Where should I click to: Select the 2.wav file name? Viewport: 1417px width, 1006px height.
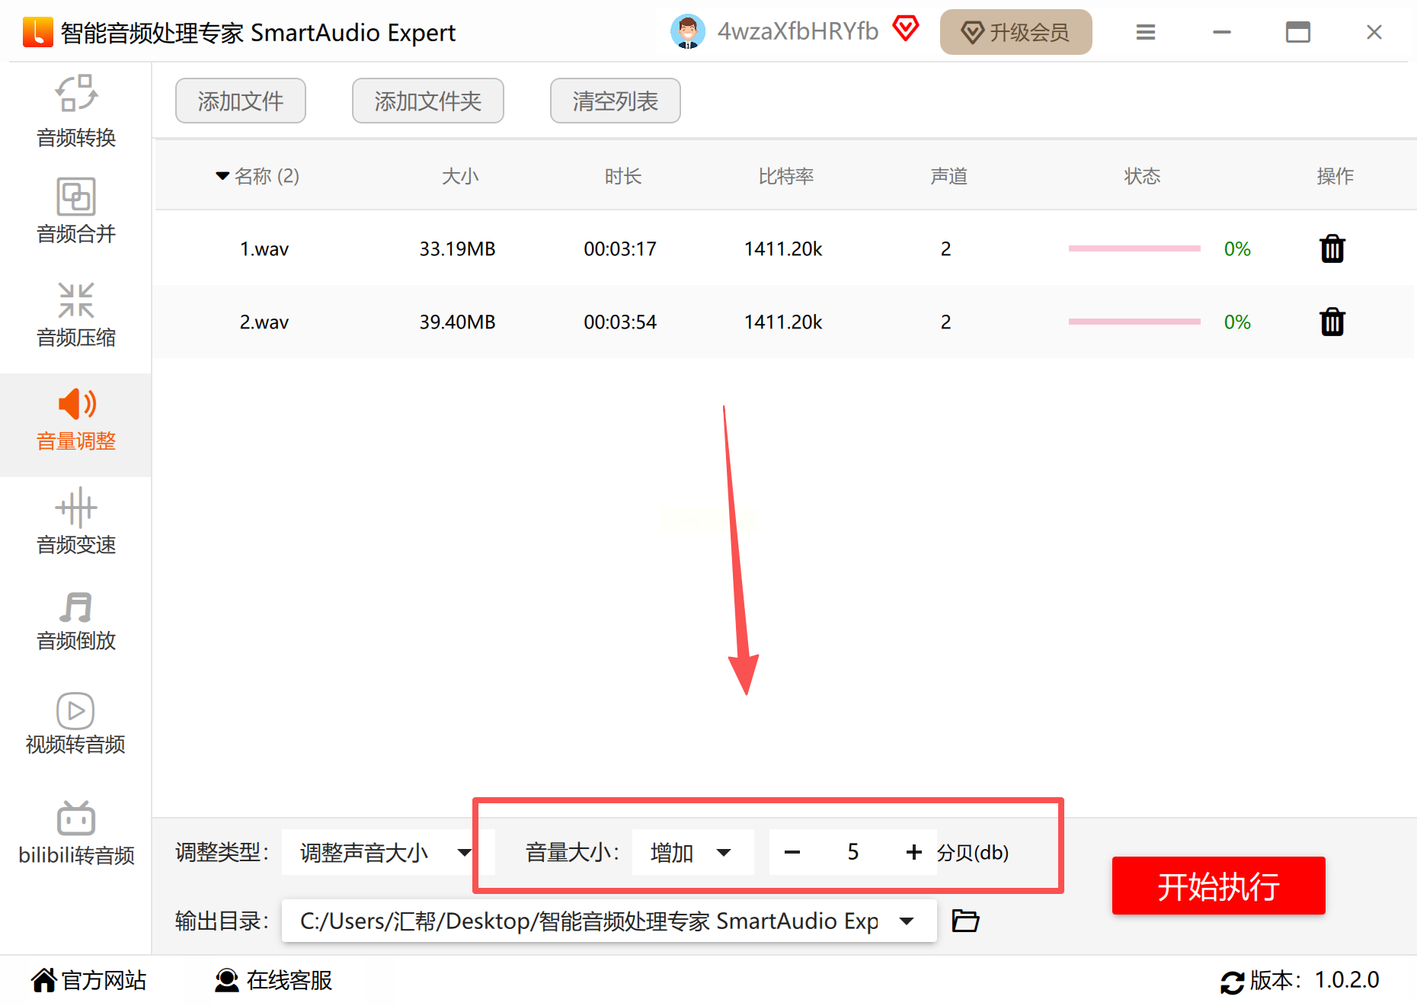[x=264, y=322]
